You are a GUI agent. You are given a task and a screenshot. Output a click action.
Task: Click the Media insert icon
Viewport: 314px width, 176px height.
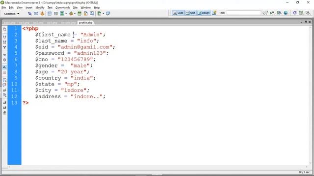71,14
